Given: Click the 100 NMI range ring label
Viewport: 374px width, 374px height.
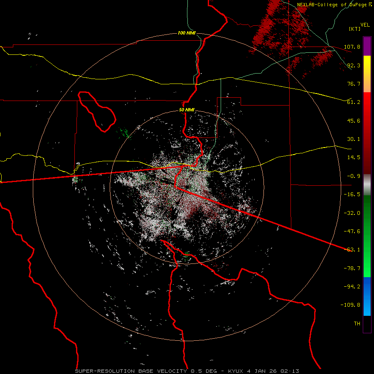Looking at the screenshot, I should click(187, 33).
